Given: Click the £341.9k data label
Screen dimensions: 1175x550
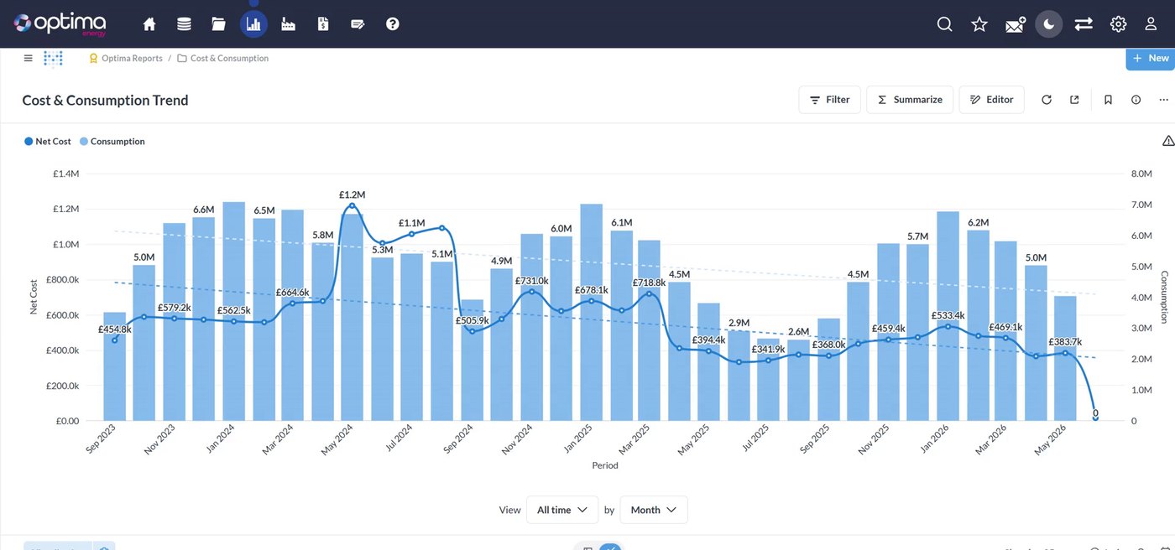Looking at the screenshot, I should click(768, 350).
